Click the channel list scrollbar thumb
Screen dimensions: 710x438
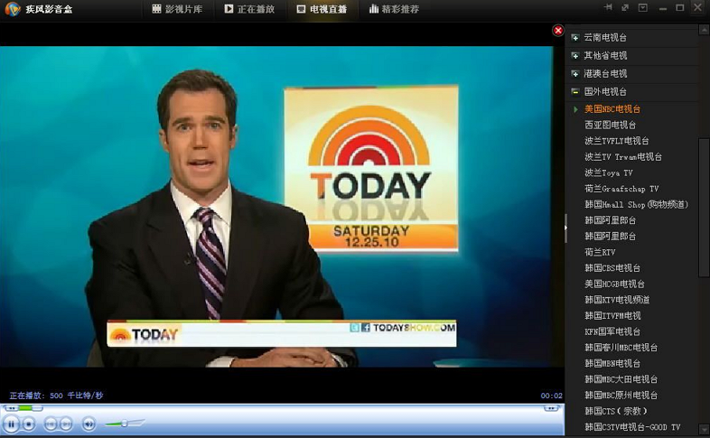(x=704, y=206)
